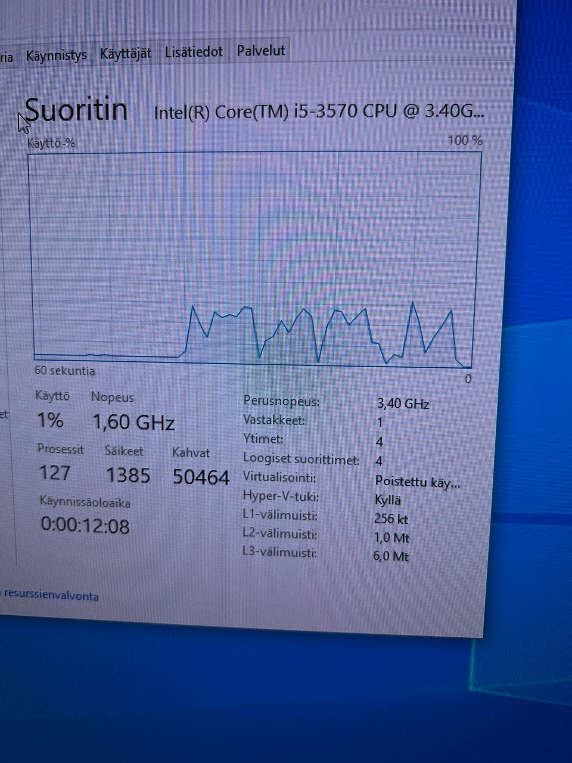The height and width of the screenshot is (763, 572).
Task: Select the Vastakkeet label
Action: click(274, 420)
